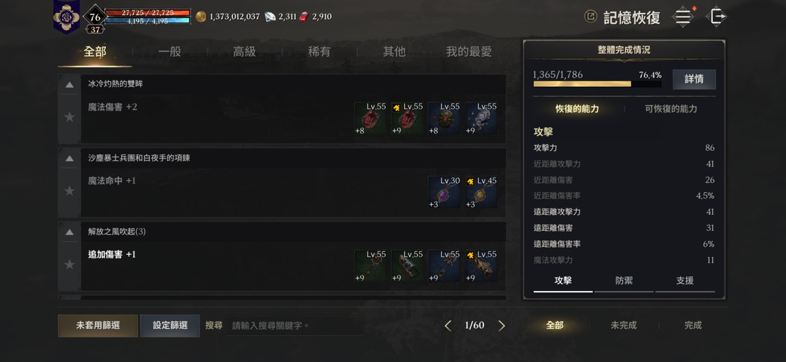This screenshot has height=362, width=786.
Task: Toggle favorite star for 沙塵暴士兵團 necklace set
Action: point(69,191)
